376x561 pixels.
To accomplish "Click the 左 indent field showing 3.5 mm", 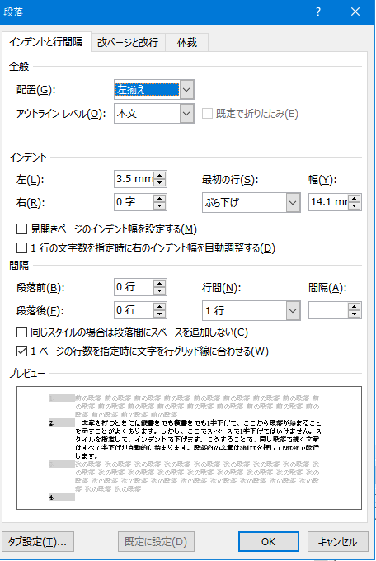I will click(x=134, y=179).
